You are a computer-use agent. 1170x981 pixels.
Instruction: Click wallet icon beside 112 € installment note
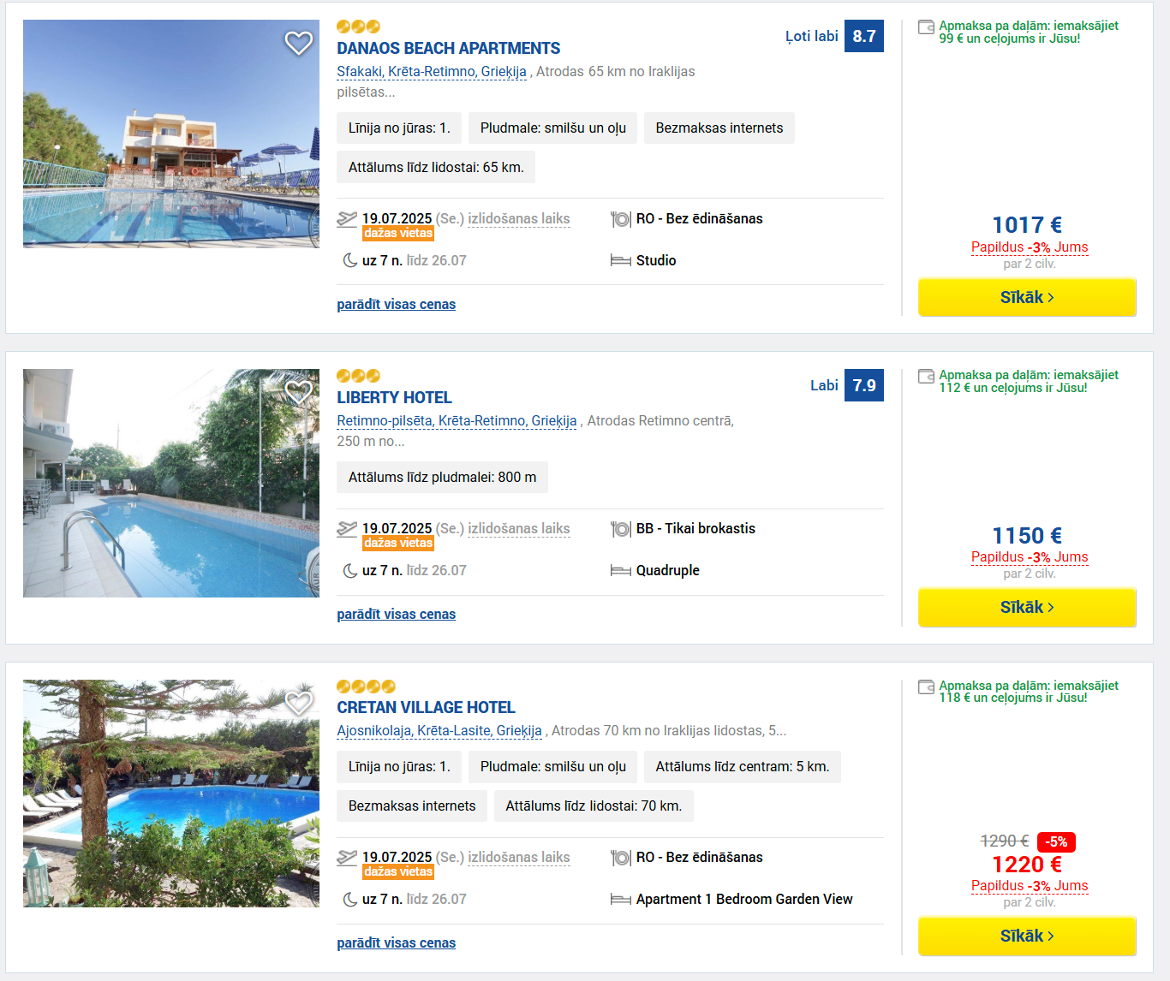coord(926,377)
